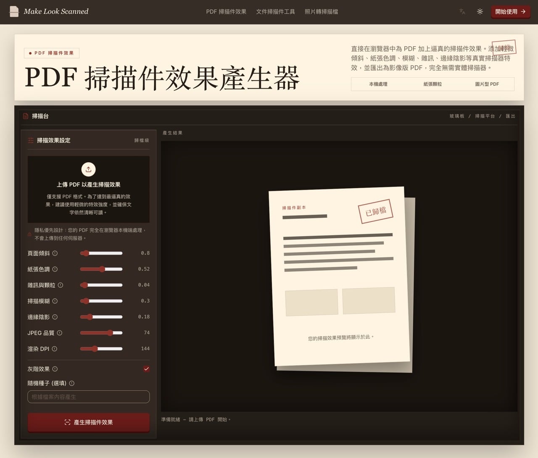Click the 0.52 paper tone value
This screenshot has width=538, height=458.
tap(144, 269)
